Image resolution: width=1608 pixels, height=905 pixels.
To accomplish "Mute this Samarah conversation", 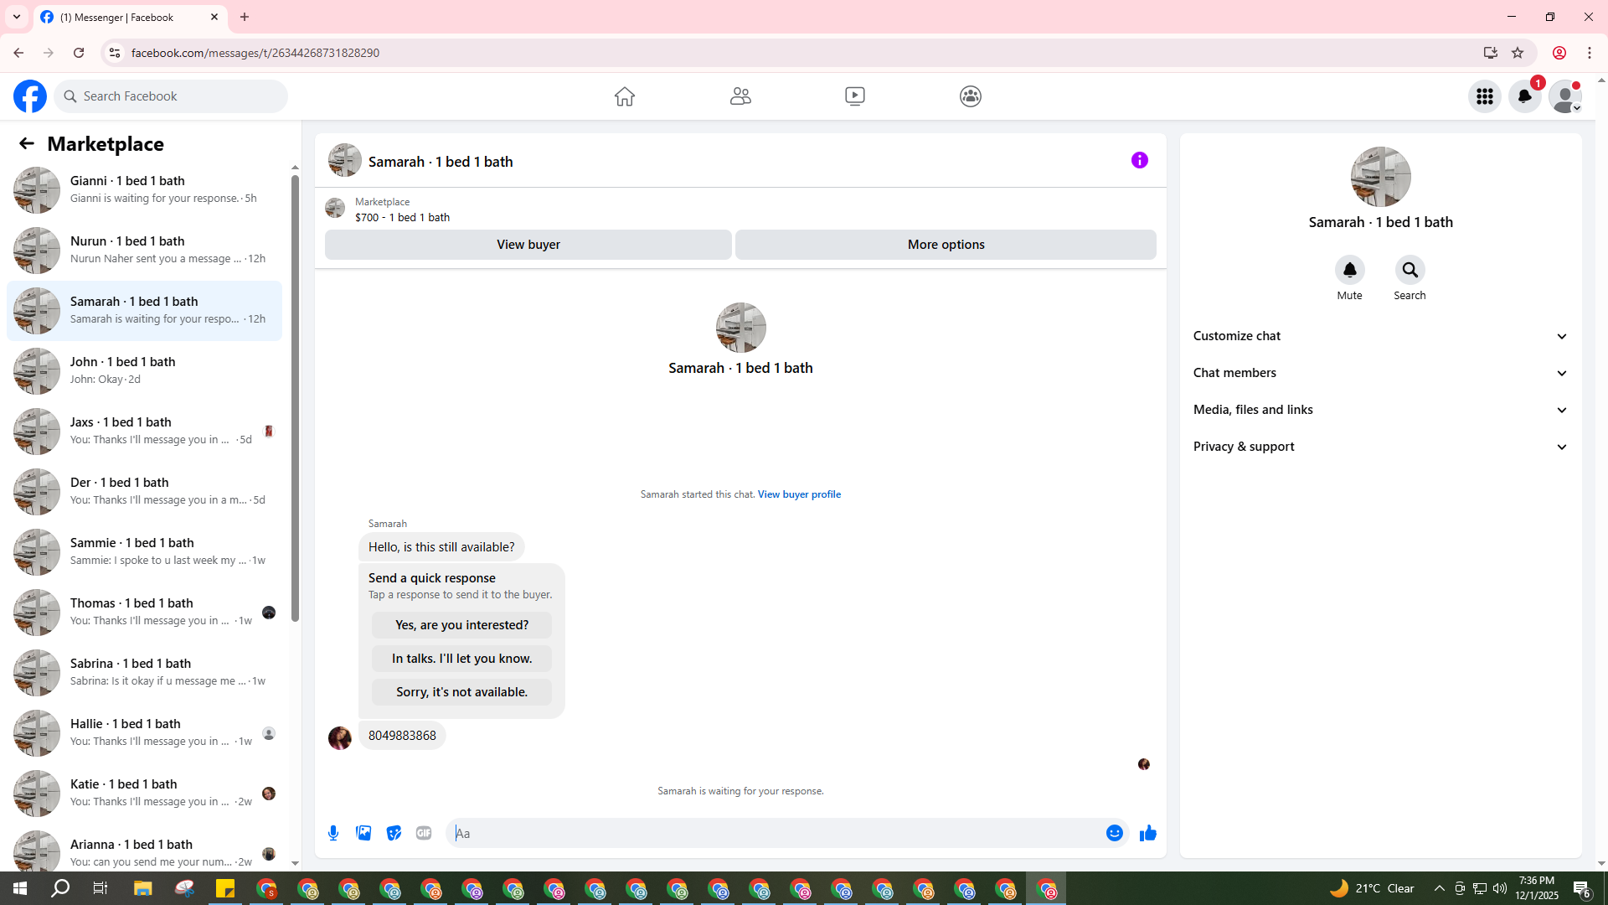I will pos(1350,270).
